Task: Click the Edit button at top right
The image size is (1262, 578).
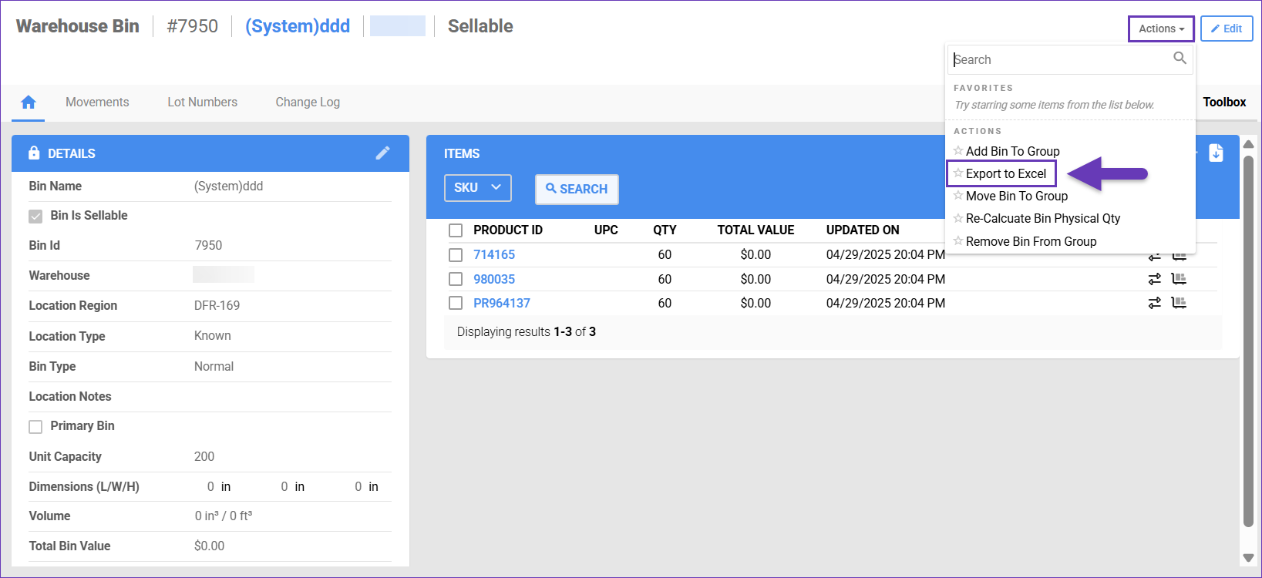Action: coord(1226,29)
